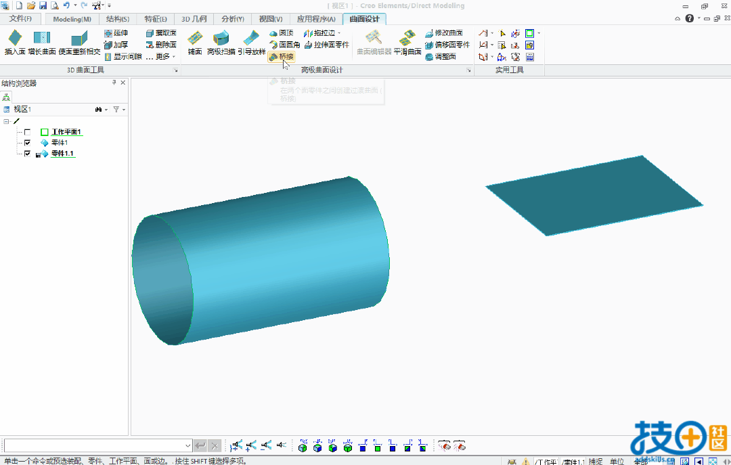The image size is (731, 465).
Task: Collapse the ribbon with the up chevron
Action: click(x=678, y=19)
